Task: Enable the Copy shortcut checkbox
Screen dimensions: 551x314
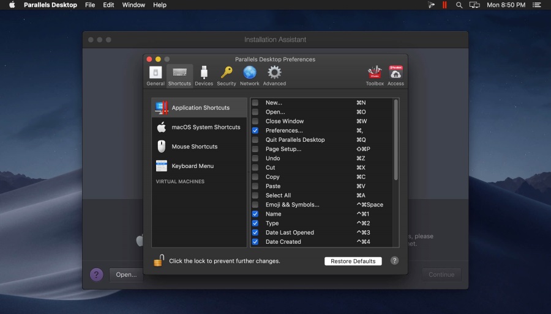Action: tap(255, 177)
